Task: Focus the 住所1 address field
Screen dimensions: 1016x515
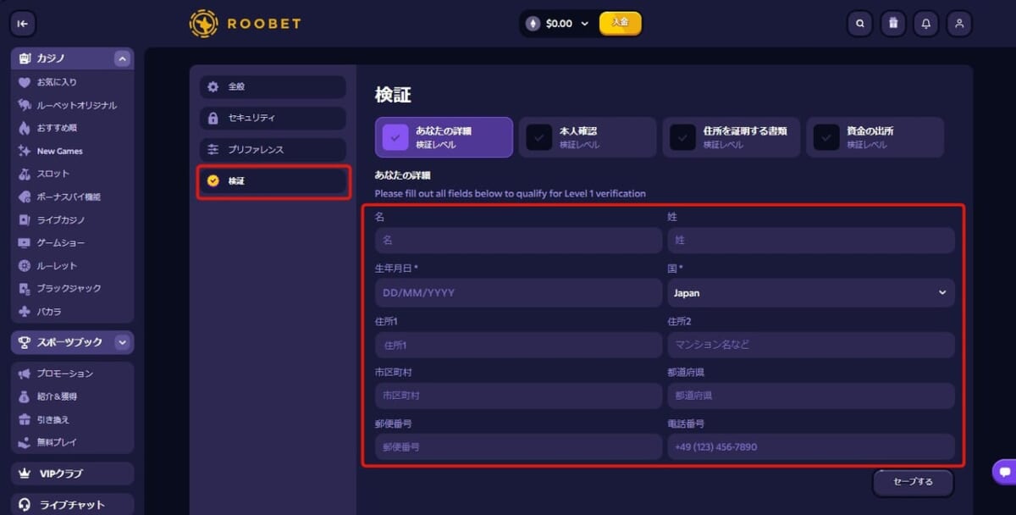Action: click(519, 345)
